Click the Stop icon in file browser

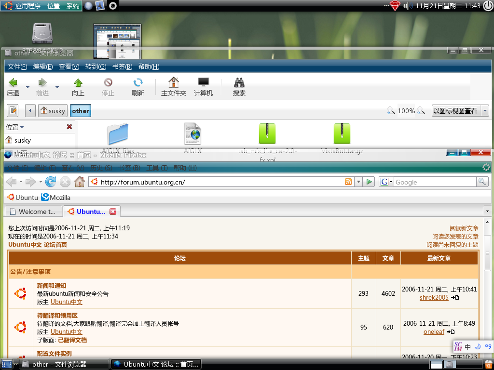pos(108,83)
